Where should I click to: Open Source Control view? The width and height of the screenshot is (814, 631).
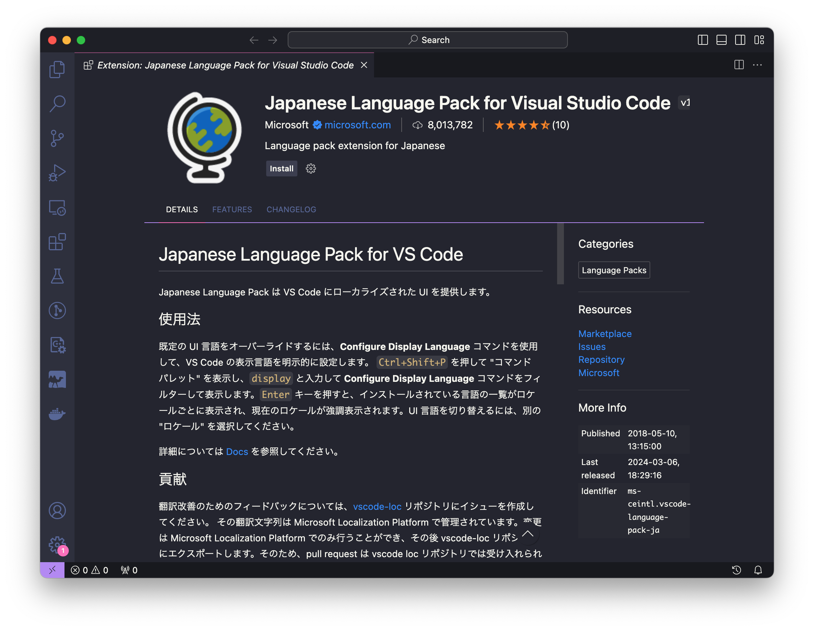pos(57,138)
